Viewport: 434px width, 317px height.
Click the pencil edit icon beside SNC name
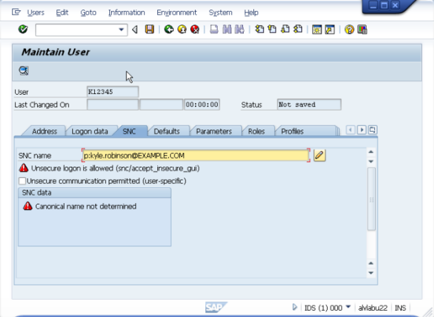click(319, 156)
